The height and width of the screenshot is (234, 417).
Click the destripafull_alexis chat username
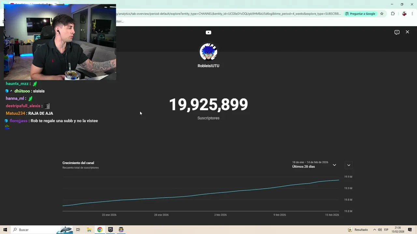click(x=23, y=106)
